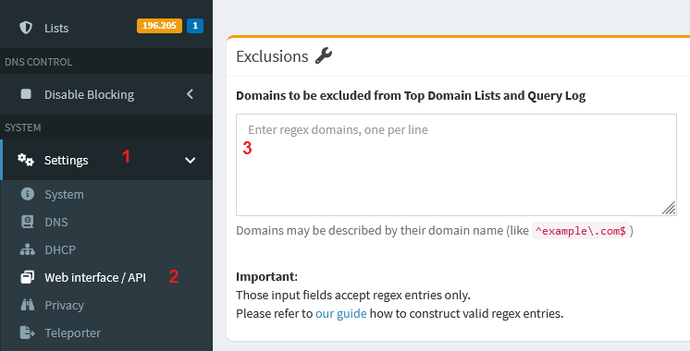Viewport: 690px width, 351px height.
Task: Click the DNS address book icon
Action: point(27,222)
